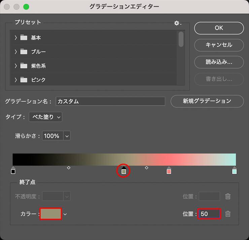249x240 pixels.
Task: Click the 基本 folder icon
Action: [24, 37]
